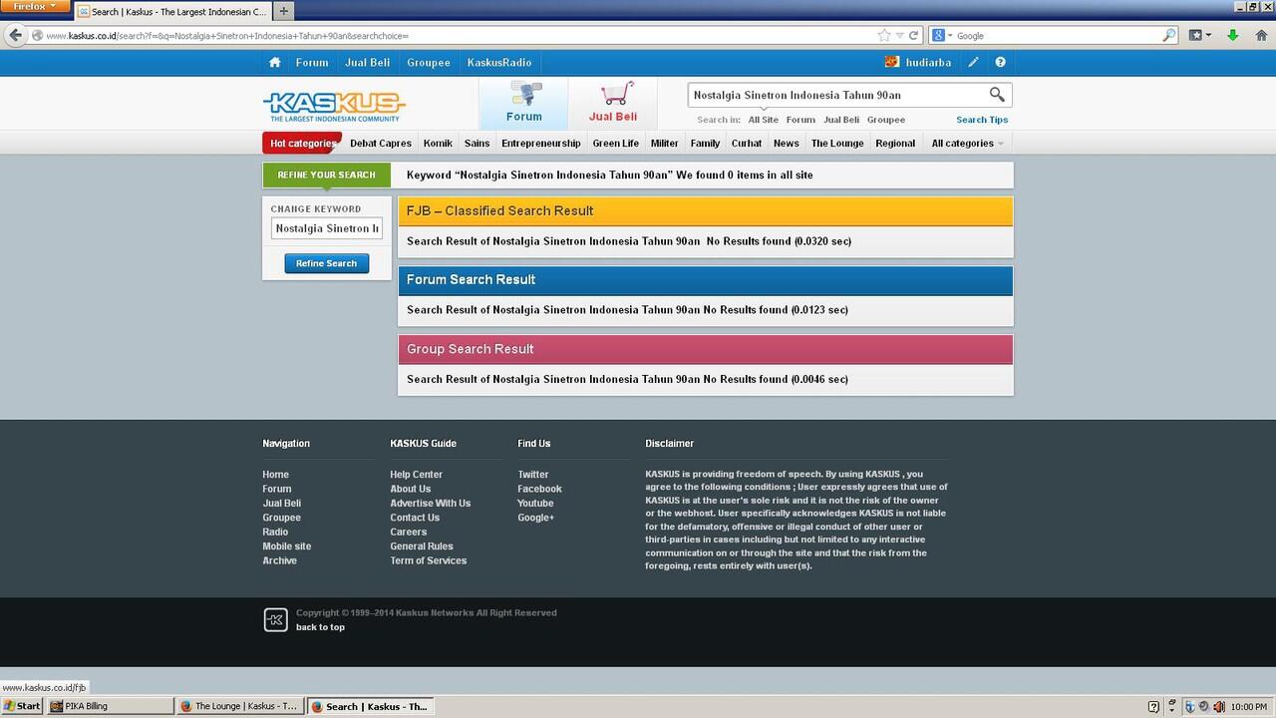Click the back to top link
Viewport: 1276px width, 718px height.
click(320, 627)
